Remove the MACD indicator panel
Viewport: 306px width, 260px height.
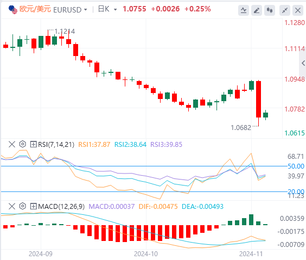tap(12, 206)
